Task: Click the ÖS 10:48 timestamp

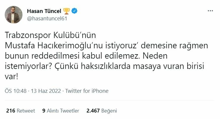Action: [16, 91]
